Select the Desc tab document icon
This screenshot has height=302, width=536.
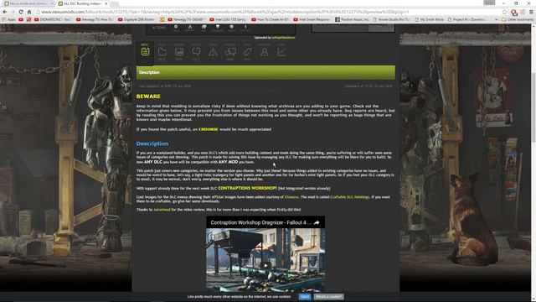145,52
